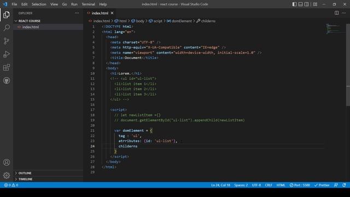Open the feedback icon in status bar
350x197 pixels.
click(336, 185)
